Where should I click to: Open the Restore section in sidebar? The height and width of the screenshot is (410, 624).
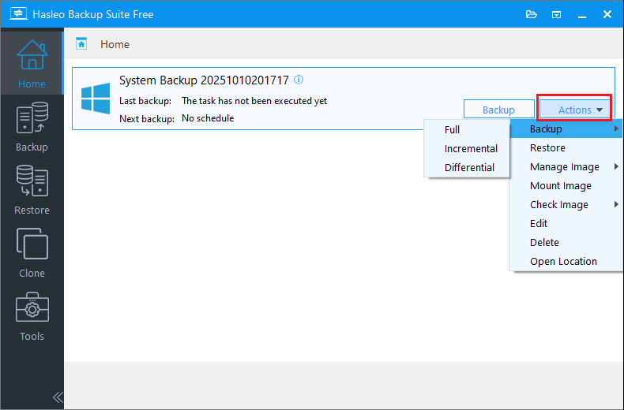click(x=32, y=189)
